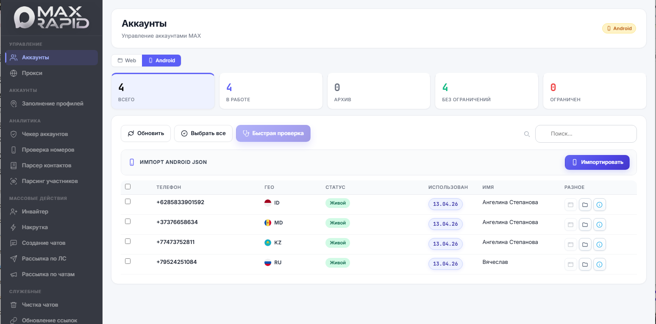Show info icon for the +37376658634 account
The image size is (656, 324).
coord(599,225)
